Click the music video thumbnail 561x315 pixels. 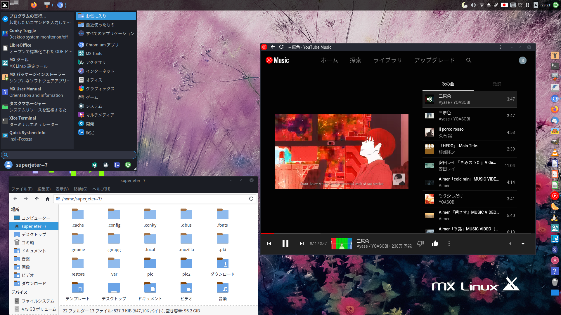(x=342, y=151)
